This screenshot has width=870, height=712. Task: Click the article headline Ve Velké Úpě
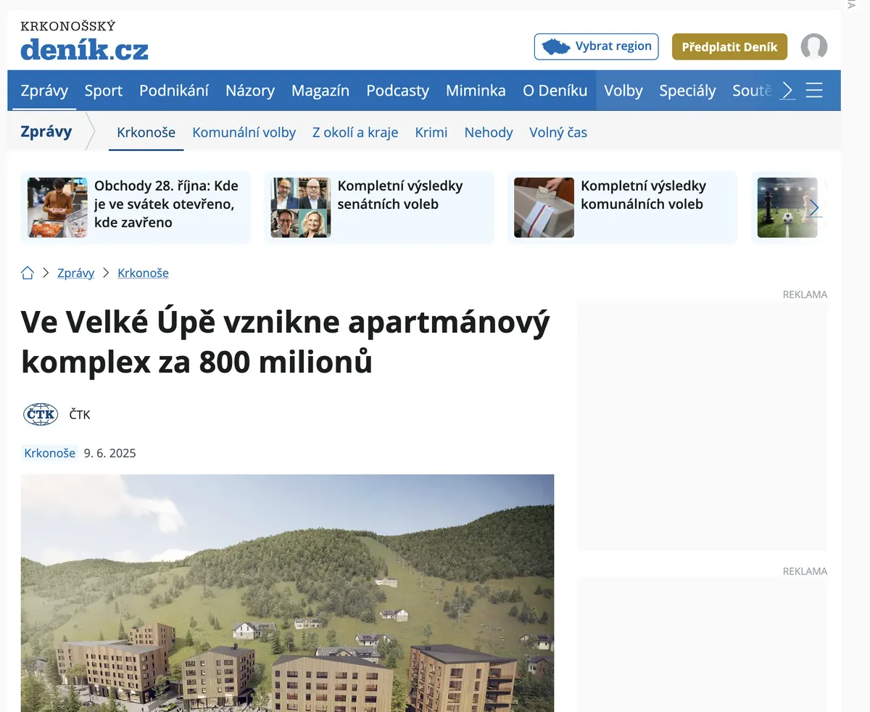[x=286, y=341]
